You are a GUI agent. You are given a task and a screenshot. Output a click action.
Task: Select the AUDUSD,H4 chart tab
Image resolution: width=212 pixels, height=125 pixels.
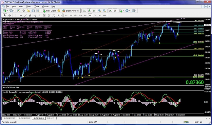coord(39,118)
